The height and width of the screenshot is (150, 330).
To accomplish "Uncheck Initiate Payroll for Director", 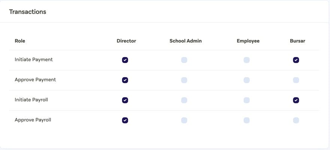I will tap(125, 100).
